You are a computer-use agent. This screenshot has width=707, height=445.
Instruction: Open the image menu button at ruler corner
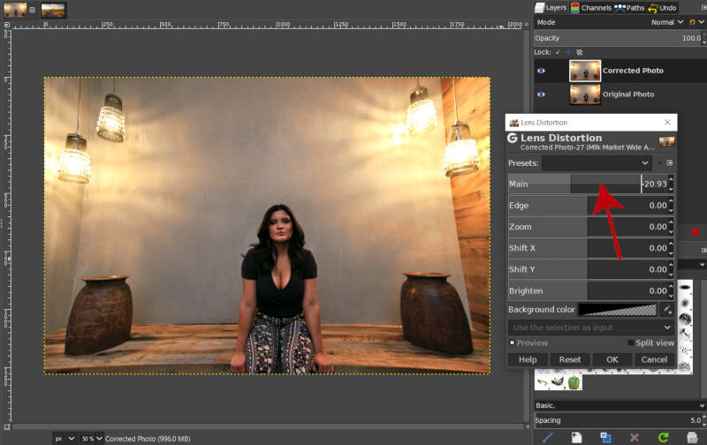pyautogui.click(x=7, y=25)
